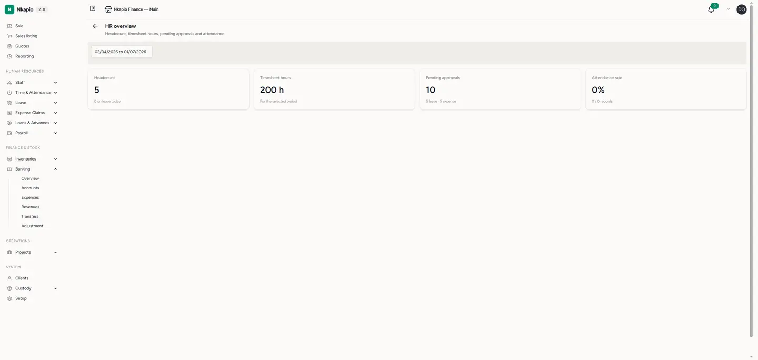Click the Reporting chart icon

pos(9,56)
